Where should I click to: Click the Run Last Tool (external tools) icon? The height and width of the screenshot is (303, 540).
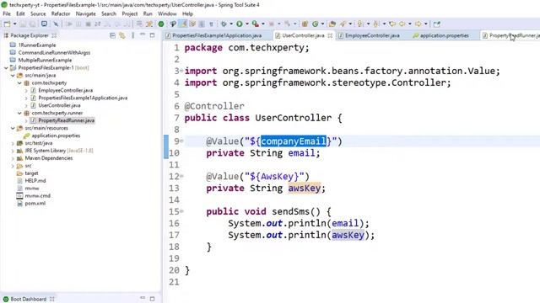pyautogui.click(x=255, y=24)
